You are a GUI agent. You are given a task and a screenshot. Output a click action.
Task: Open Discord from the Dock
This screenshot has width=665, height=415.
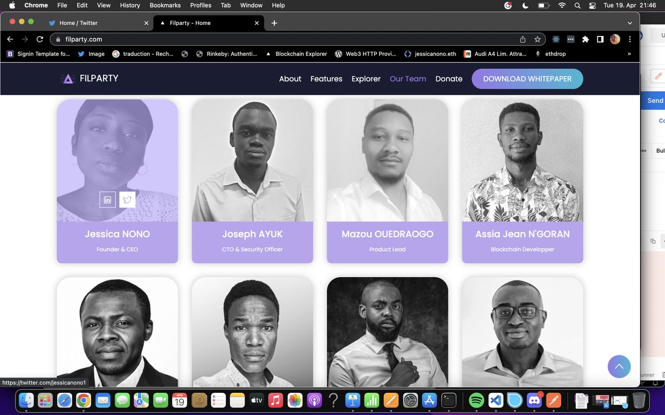tap(534, 400)
